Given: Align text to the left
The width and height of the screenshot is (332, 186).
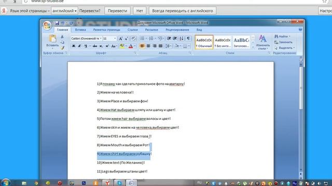Looking at the screenshot, I should click(142, 46).
